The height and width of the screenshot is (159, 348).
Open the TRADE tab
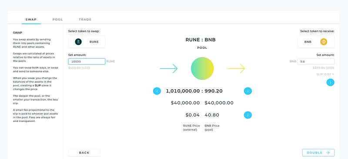(x=85, y=19)
